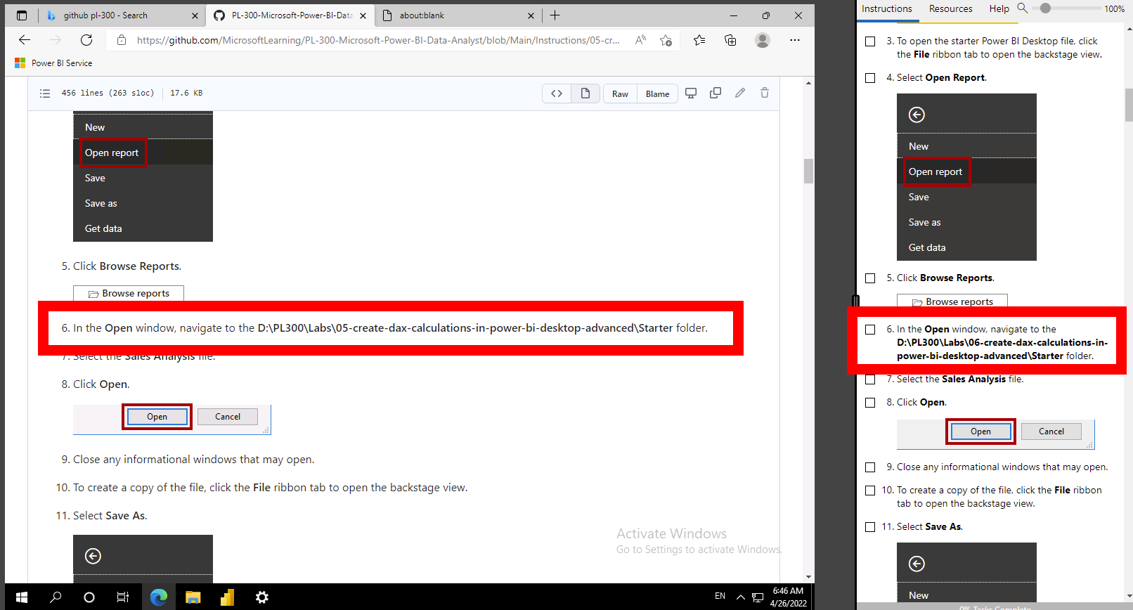Switch to the about:blank browser tab

click(457, 15)
